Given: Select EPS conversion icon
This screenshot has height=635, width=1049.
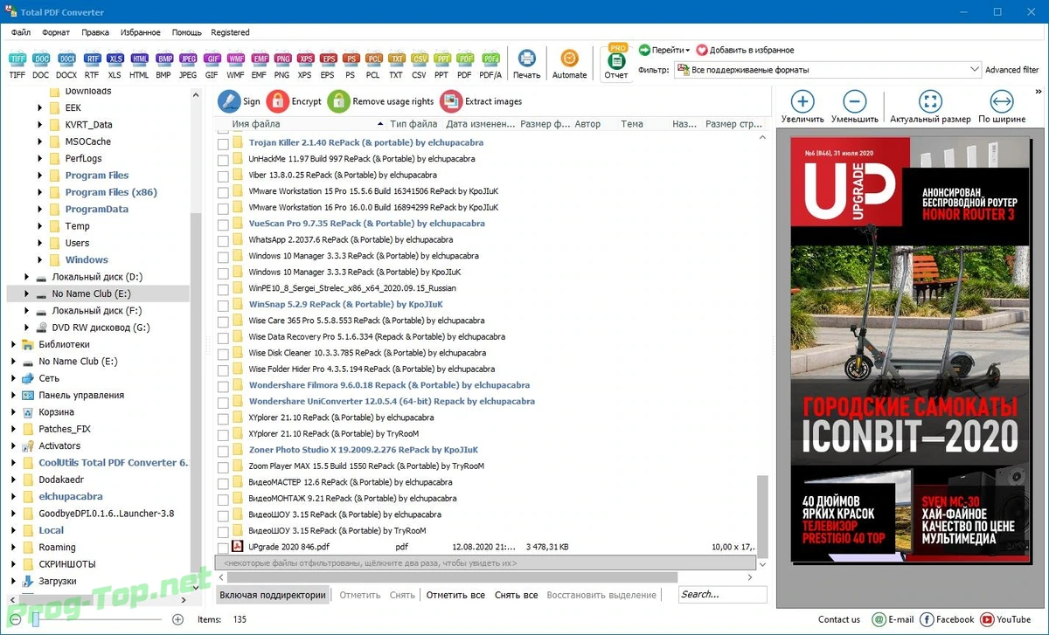Looking at the screenshot, I should click(328, 60).
